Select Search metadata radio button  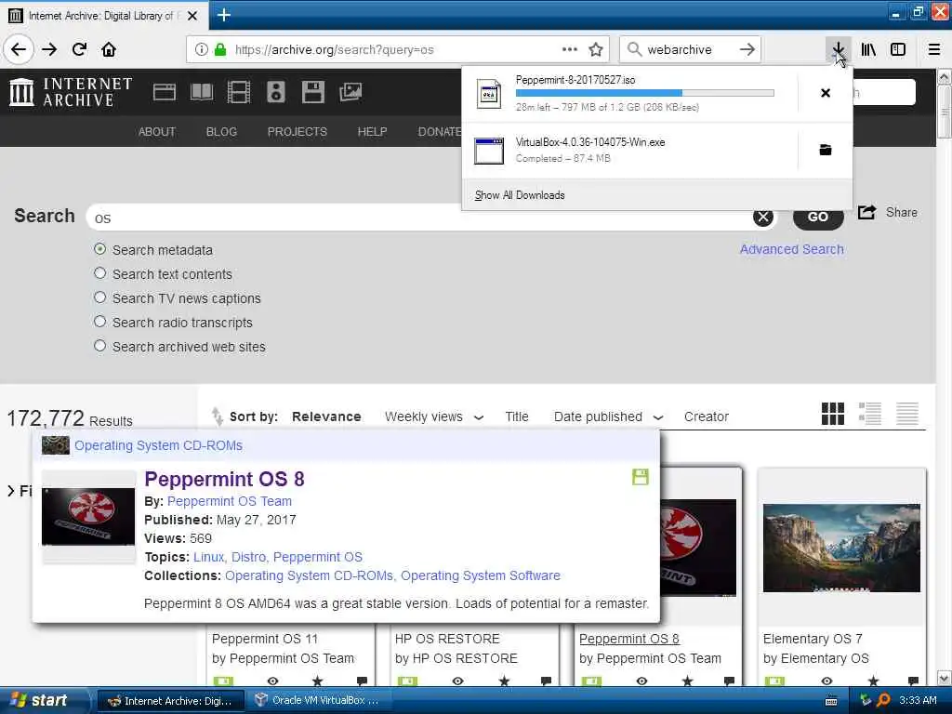[100, 249]
